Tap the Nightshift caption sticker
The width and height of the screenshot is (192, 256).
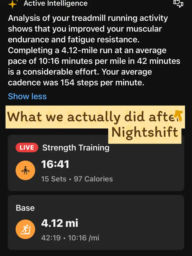point(145,132)
